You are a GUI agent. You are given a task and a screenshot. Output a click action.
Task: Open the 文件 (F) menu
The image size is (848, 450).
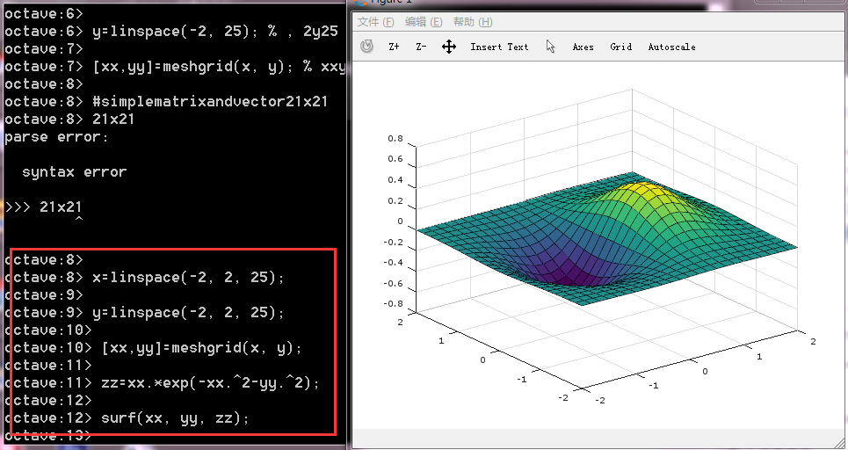coord(376,22)
